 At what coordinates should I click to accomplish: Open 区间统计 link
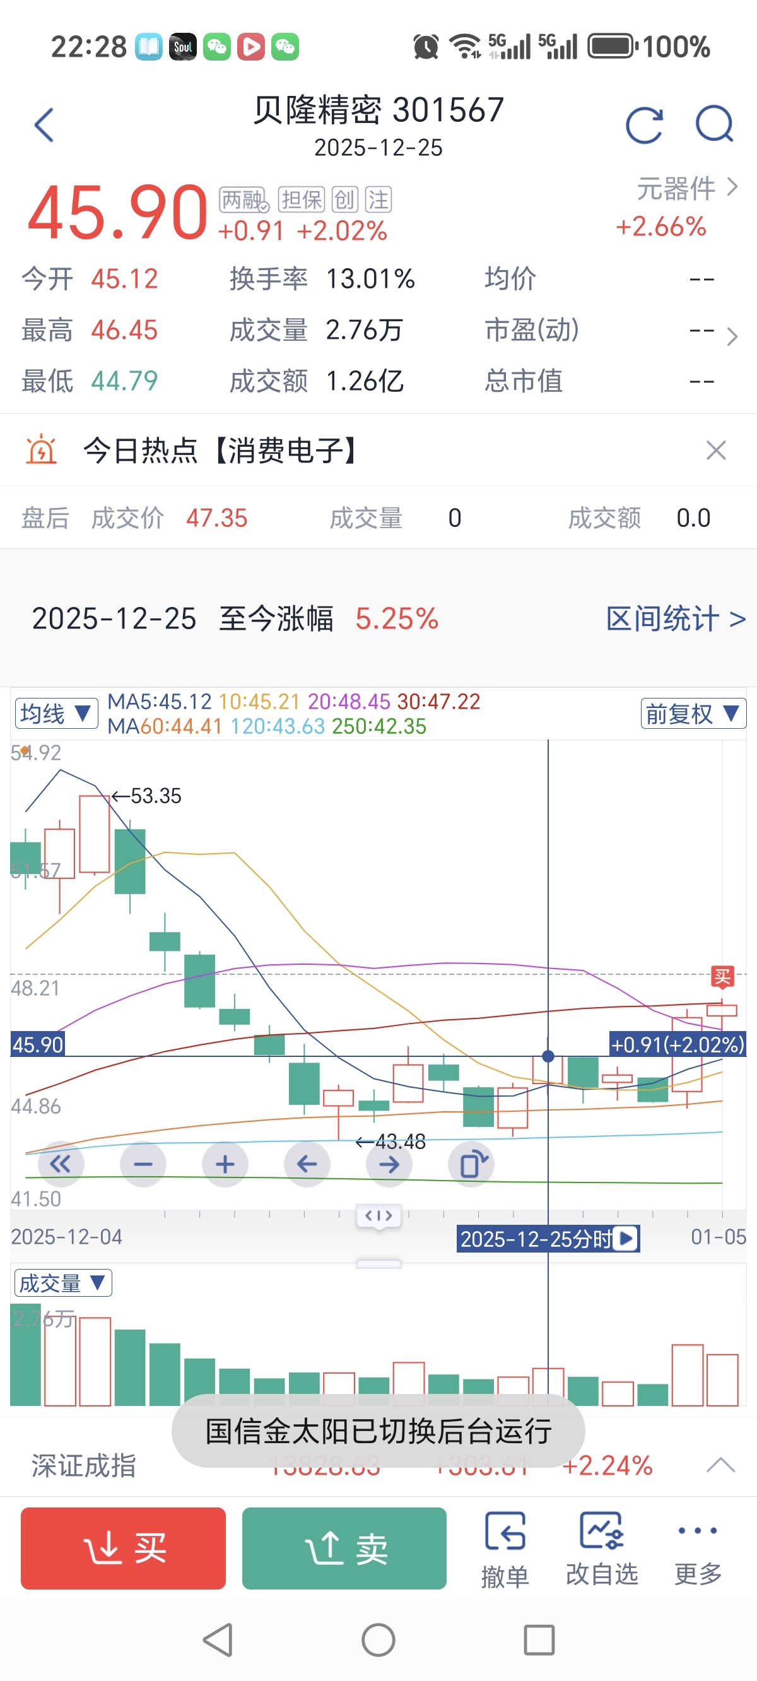[x=675, y=618]
